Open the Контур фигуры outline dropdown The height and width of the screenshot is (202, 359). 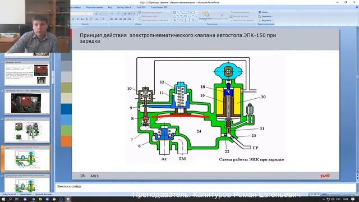coord(240,16)
